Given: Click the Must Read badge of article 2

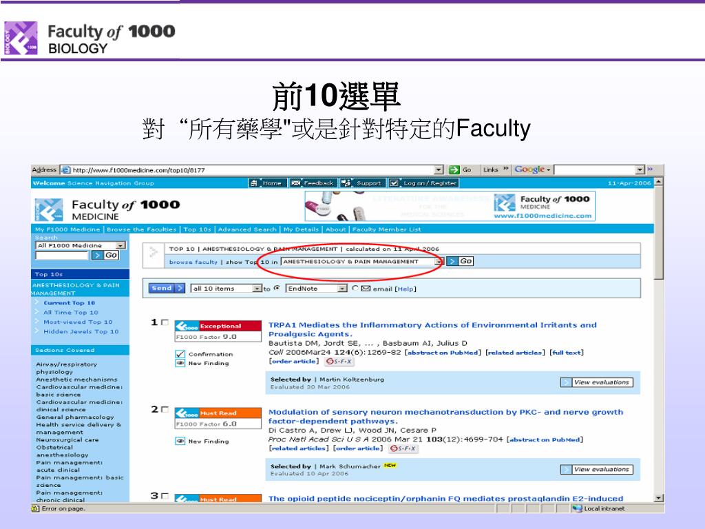Looking at the screenshot, I should point(218,413).
